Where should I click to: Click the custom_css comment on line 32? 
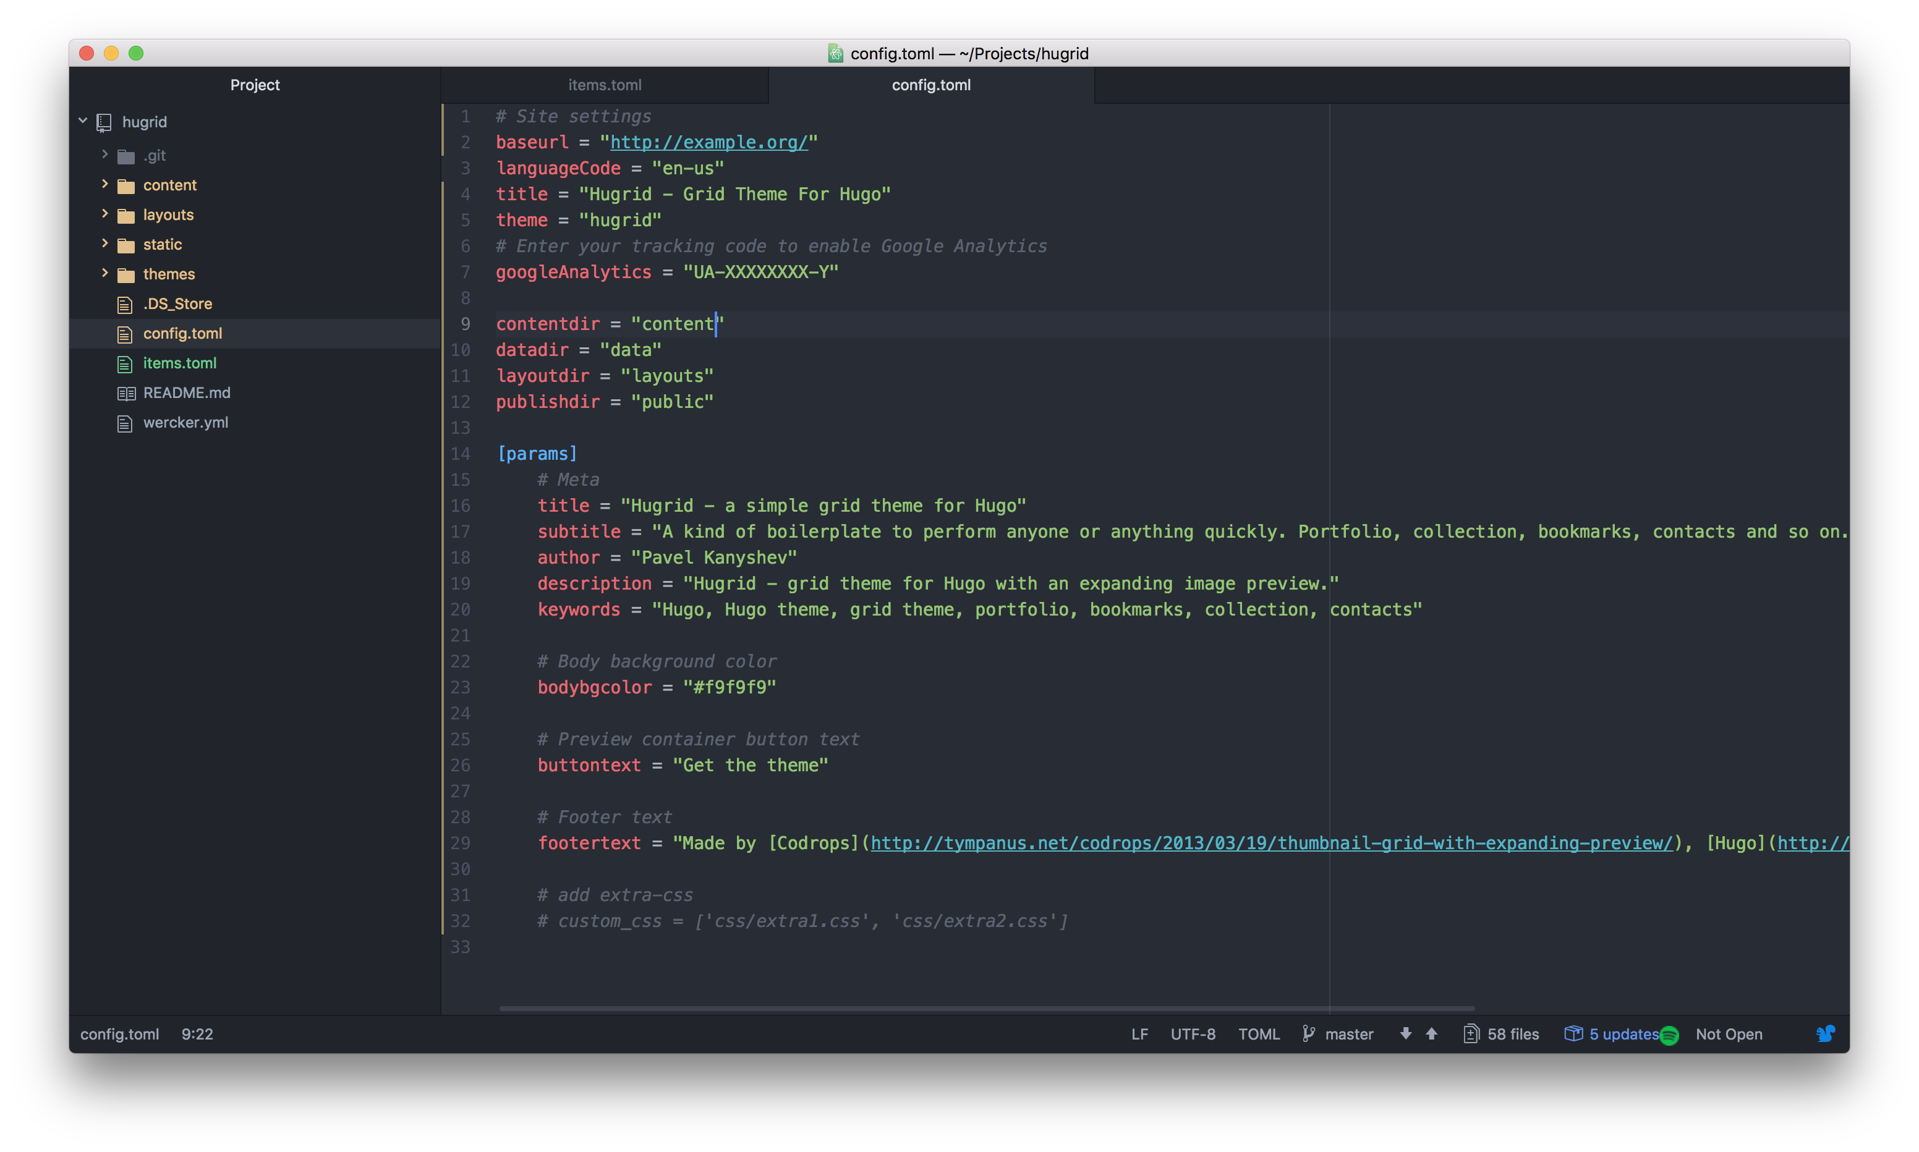[802, 921]
